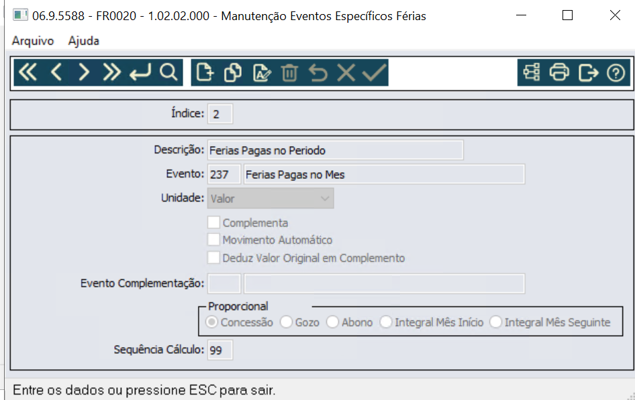Click the Sequência Cálculo field with 99

(x=220, y=350)
